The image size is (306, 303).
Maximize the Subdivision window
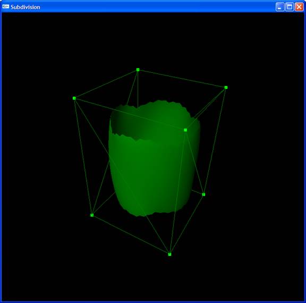(290, 7)
